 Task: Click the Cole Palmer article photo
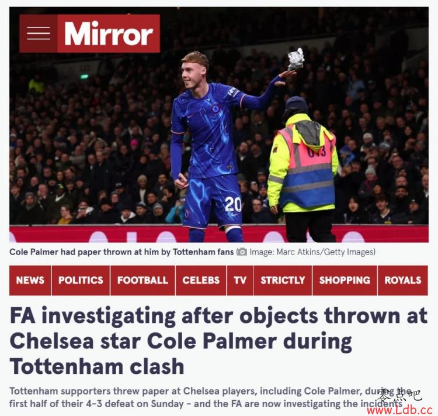[219, 125]
